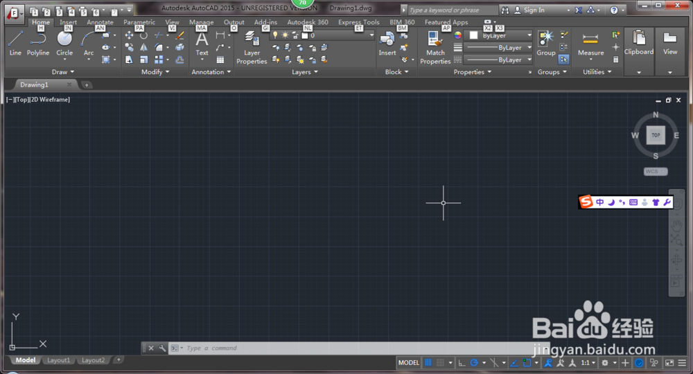
Task: Switch to the Manage ribbon tab
Action: tap(201, 22)
